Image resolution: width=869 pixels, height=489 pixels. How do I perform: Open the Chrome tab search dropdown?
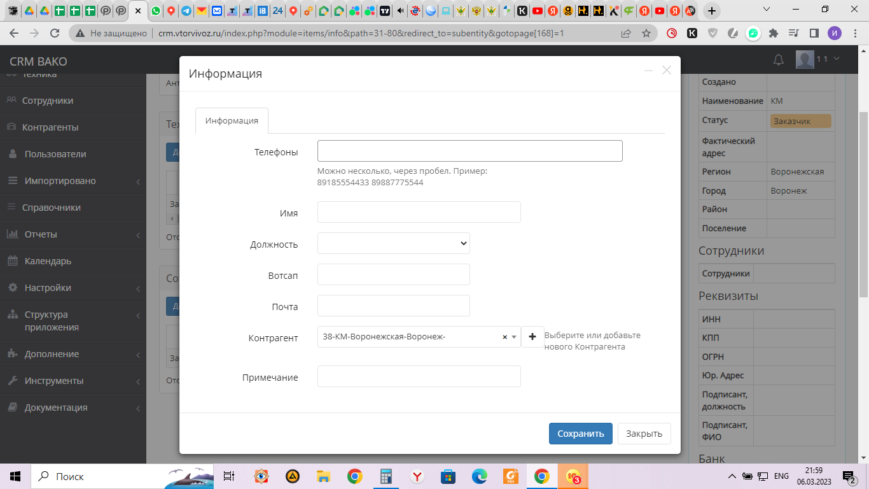pyautogui.click(x=767, y=10)
